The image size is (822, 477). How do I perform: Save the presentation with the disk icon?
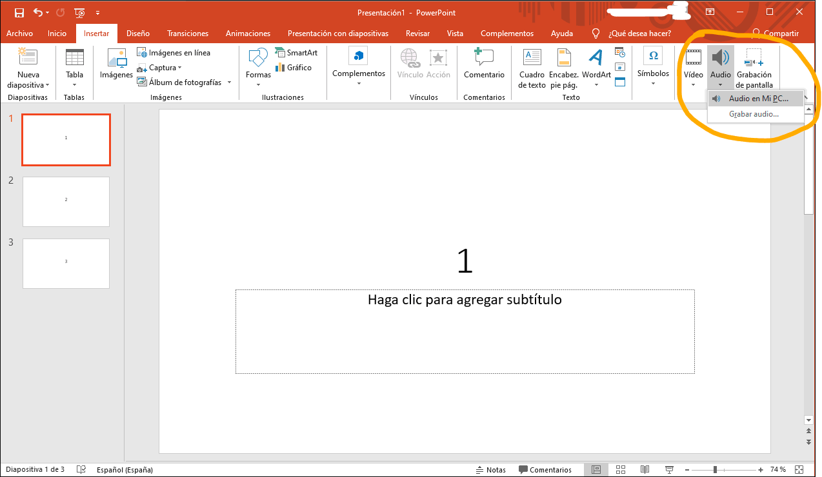point(19,12)
